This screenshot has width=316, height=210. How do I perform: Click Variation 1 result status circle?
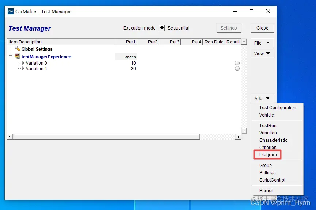pos(237,69)
